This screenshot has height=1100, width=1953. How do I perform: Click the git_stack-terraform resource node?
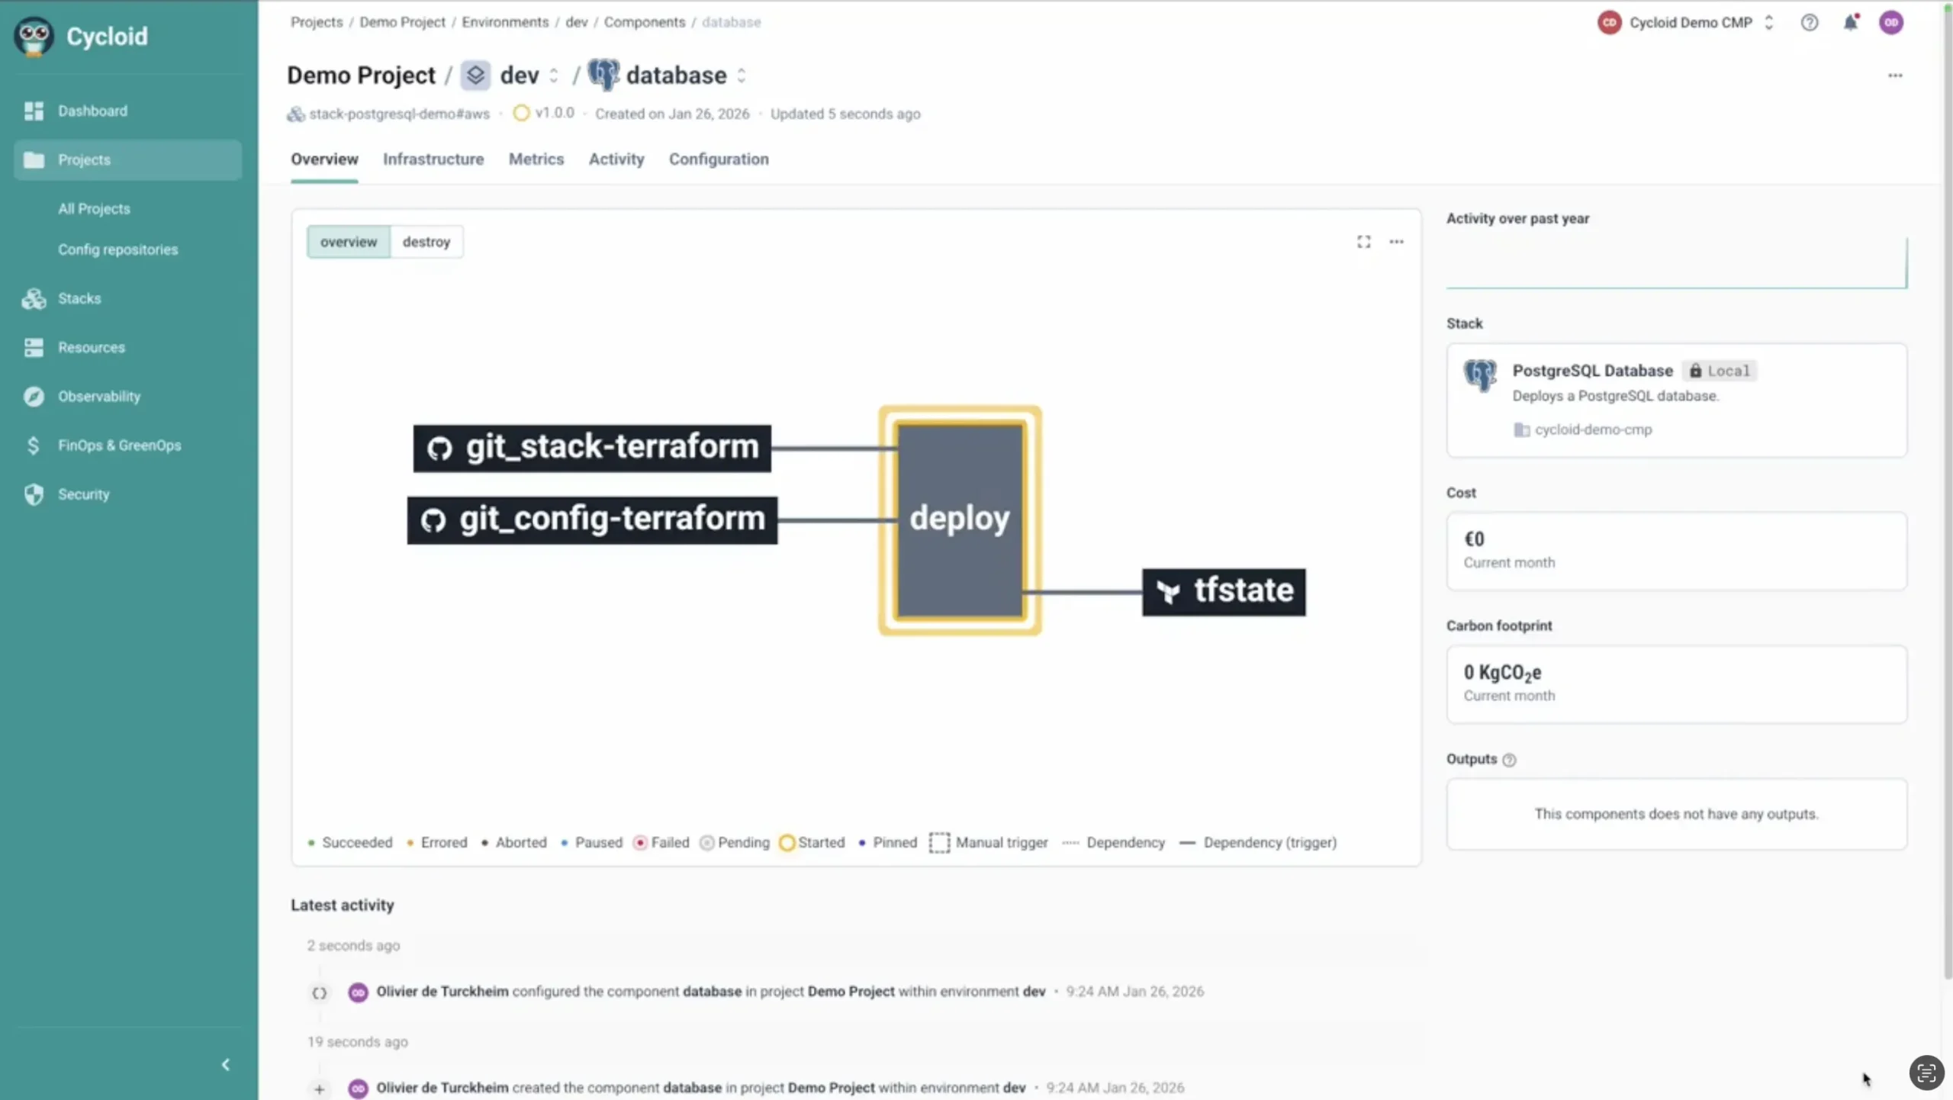pyautogui.click(x=592, y=448)
